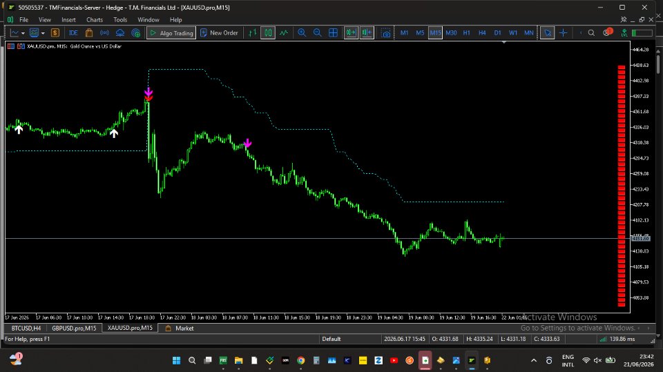The height and width of the screenshot is (372, 663).
Task: Expand the new chart dropdown arrow
Action: coord(23,33)
